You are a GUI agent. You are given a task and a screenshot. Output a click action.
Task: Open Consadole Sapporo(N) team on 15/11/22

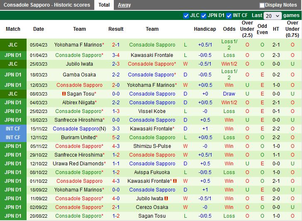[x=79, y=129]
